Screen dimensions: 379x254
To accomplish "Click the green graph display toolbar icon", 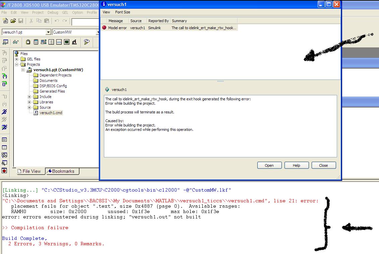I will tap(67, 42).
